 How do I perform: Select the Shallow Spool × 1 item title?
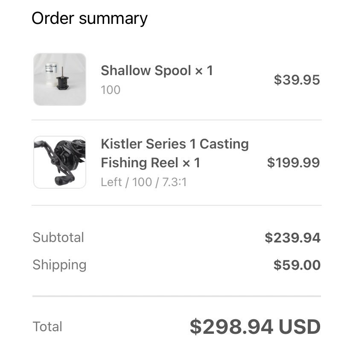click(157, 70)
